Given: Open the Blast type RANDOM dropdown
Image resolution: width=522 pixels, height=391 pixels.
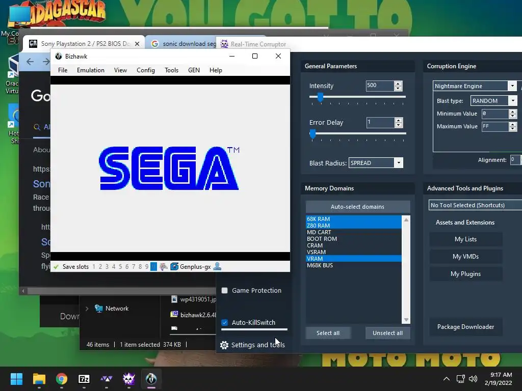Looking at the screenshot, I should (x=513, y=100).
